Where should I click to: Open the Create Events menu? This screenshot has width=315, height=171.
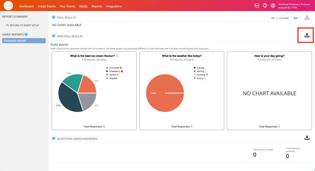47,6
